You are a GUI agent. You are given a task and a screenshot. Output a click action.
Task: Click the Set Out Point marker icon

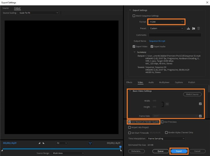[x=44, y=143]
